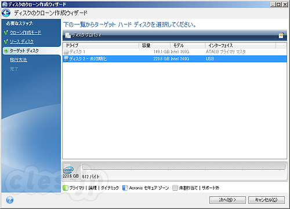Screen dimensions: 290x209
Task: Sort by ドライブ column header
Action: pos(101,46)
